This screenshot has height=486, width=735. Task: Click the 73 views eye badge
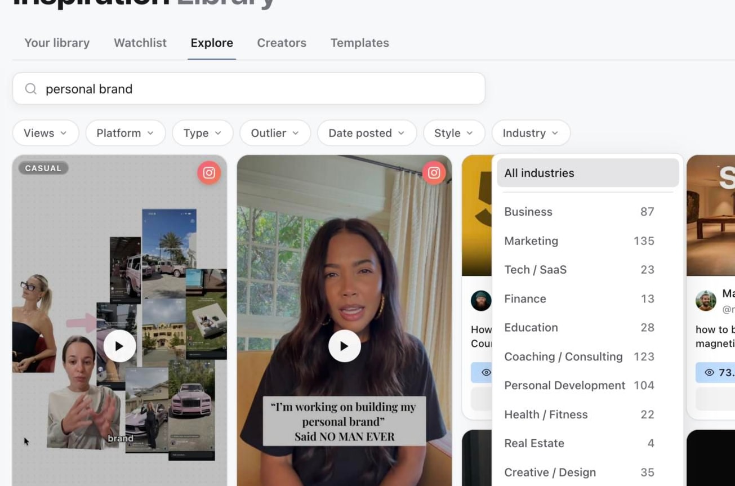716,372
